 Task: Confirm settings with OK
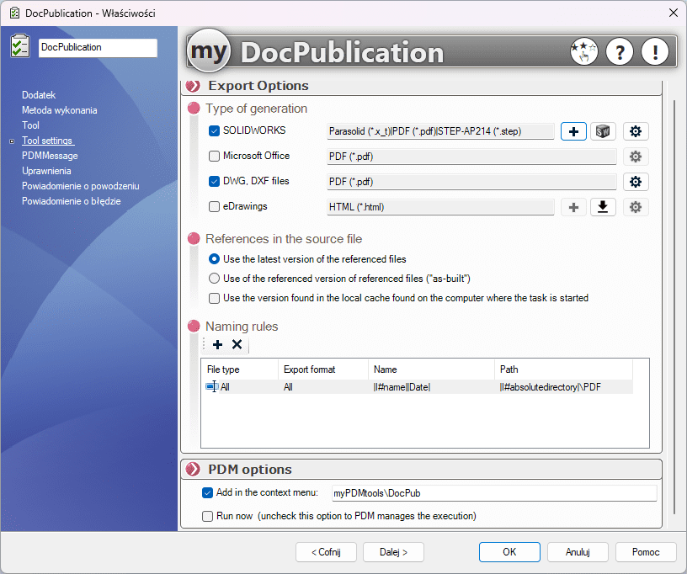pos(509,552)
